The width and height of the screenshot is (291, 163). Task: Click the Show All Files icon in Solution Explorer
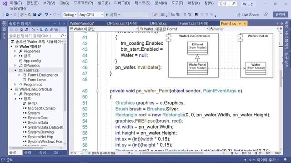[x=56, y=29]
